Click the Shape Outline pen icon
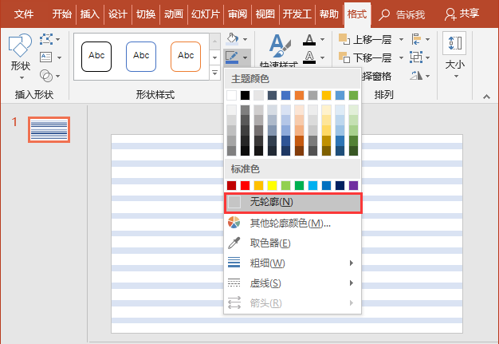Screen dimensions: 499x344 pos(232,57)
